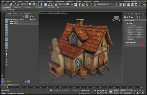This screenshot has height=95, width=147.
Task: Open the Select by Name dialog icon
Action: tap(34, 4)
